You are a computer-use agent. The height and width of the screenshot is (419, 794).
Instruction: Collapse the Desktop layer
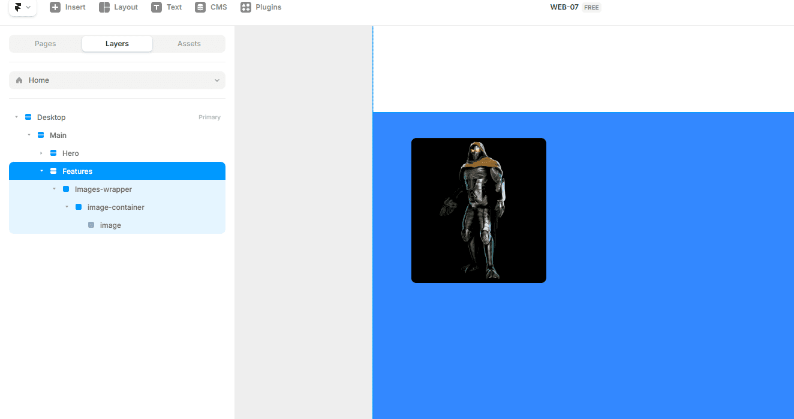tap(16, 117)
